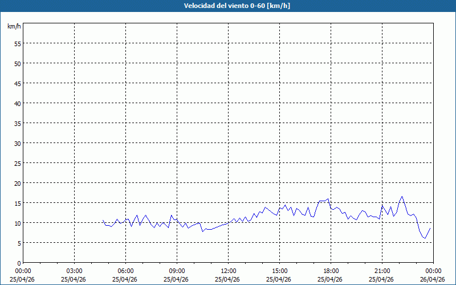
Task: Click the 0 label at y-axis origin
Action: coord(19,263)
